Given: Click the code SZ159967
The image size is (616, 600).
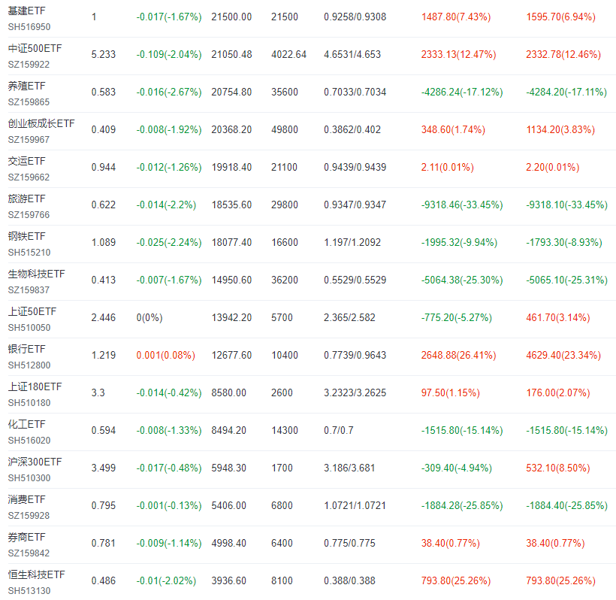Looking at the screenshot, I should [29, 140].
